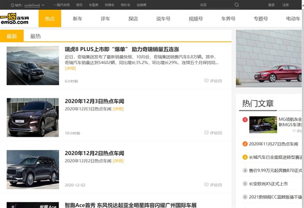Screen dimensions: 304x208
Task: Open 经销商 in top bar
Action: tap(141, 5)
